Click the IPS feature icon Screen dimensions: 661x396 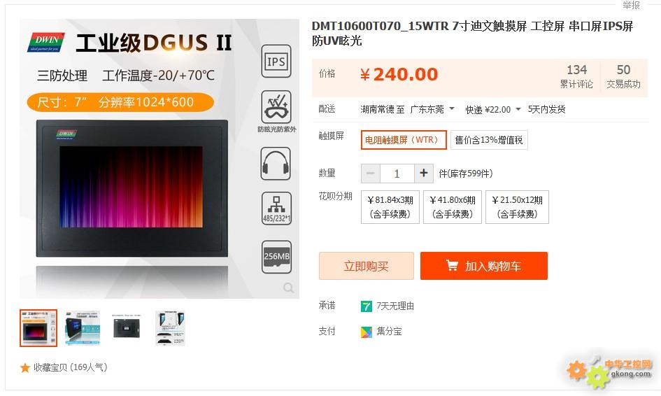click(276, 62)
